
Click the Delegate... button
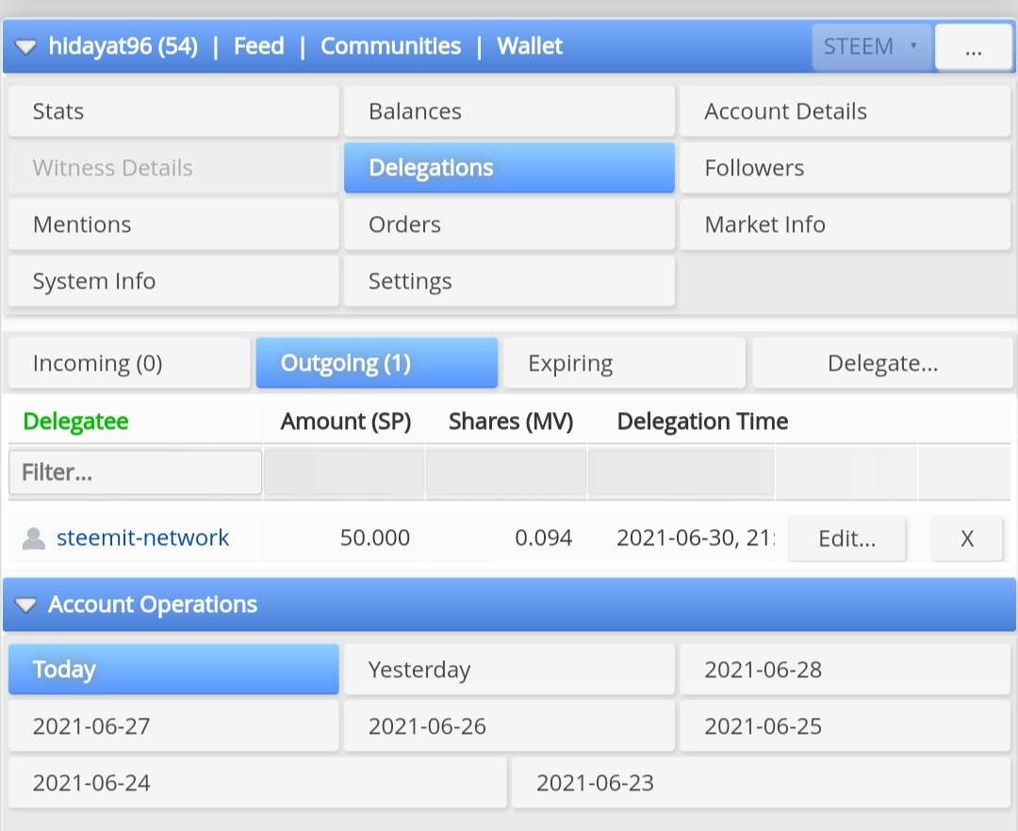(x=882, y=362)
